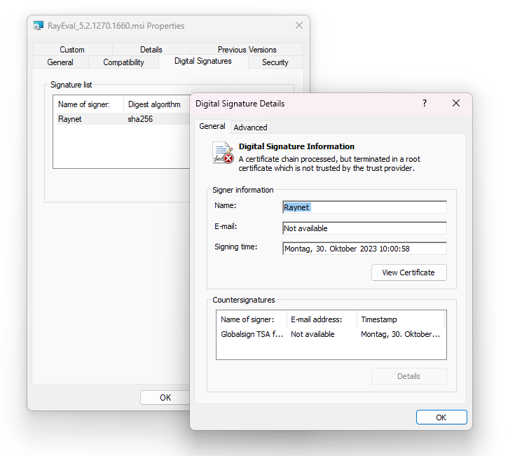Image resolution: width=515 pixels, height=456 pixels.
Task: Open the Details properties tab
Action: coord(151,50)
